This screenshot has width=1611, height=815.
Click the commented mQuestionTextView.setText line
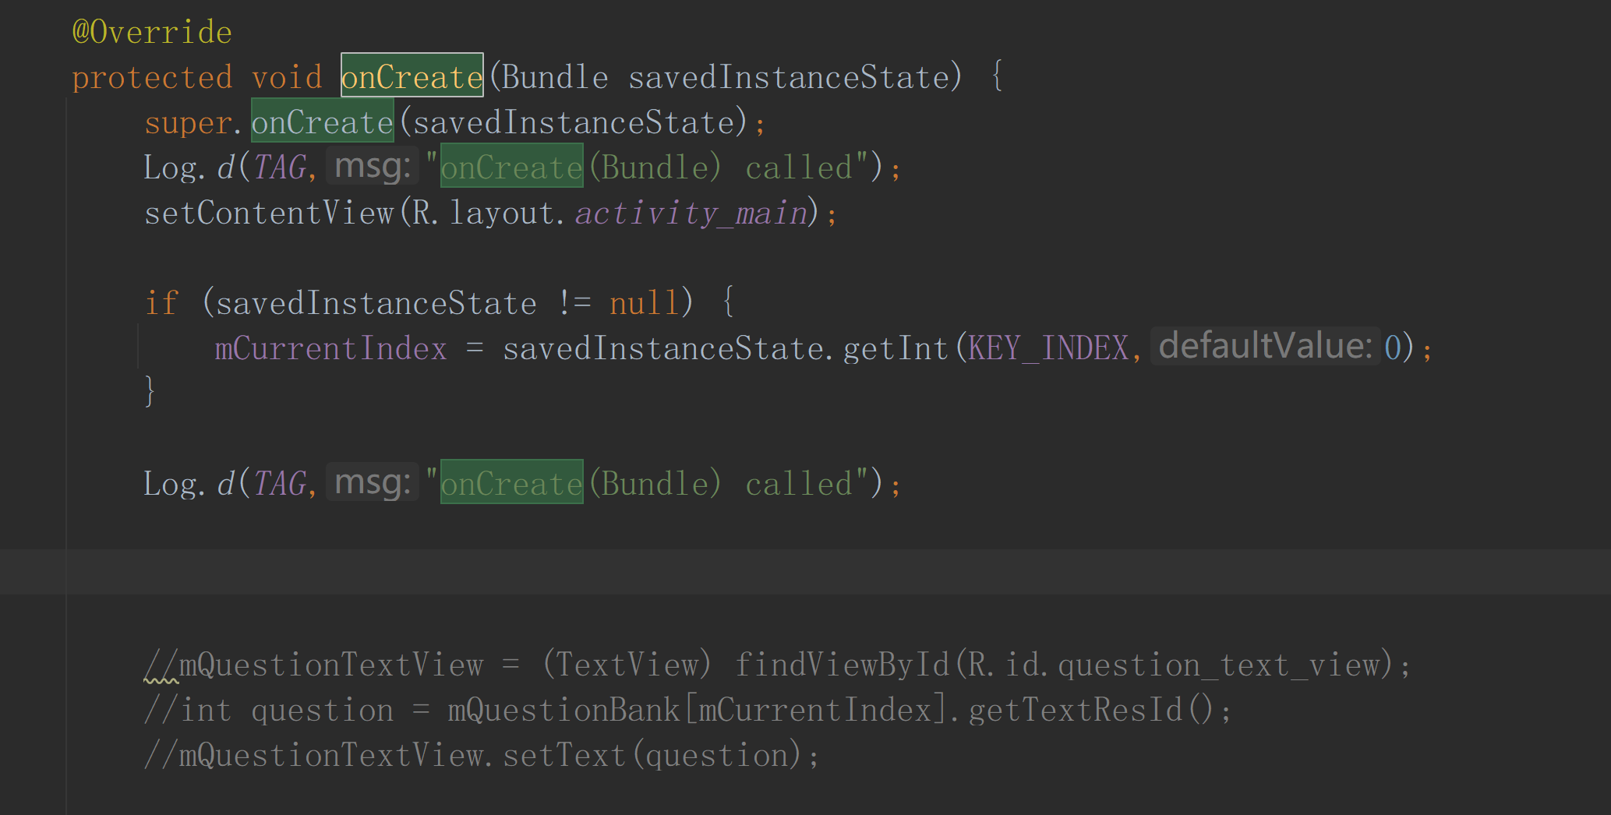[482, 756]
